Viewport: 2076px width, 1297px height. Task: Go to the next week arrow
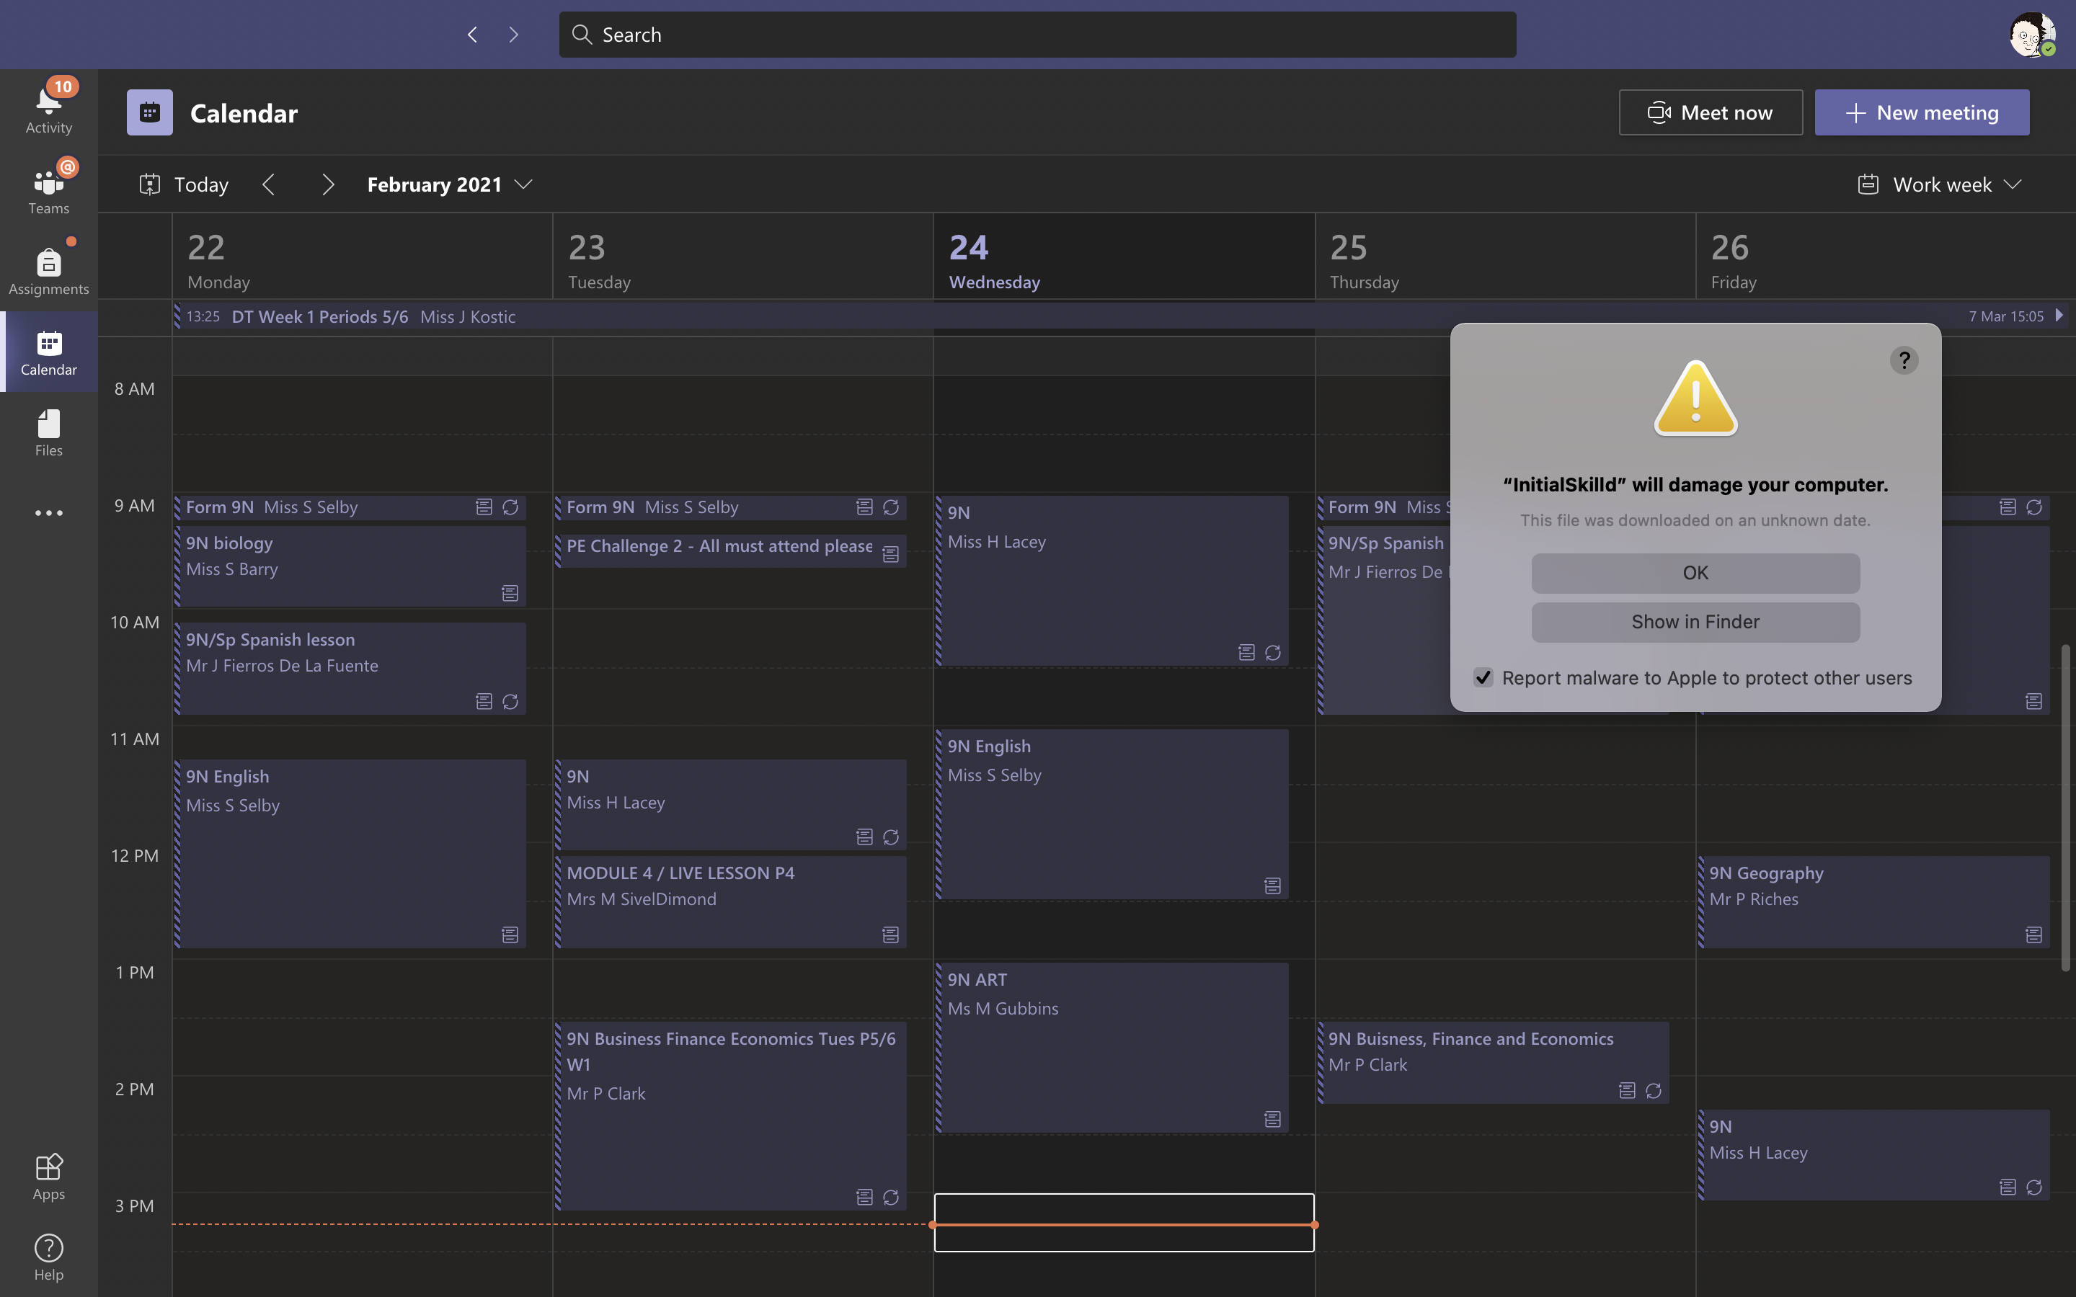point(328,184)
